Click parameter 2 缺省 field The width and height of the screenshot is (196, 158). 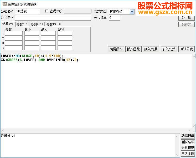click(65, 38)
